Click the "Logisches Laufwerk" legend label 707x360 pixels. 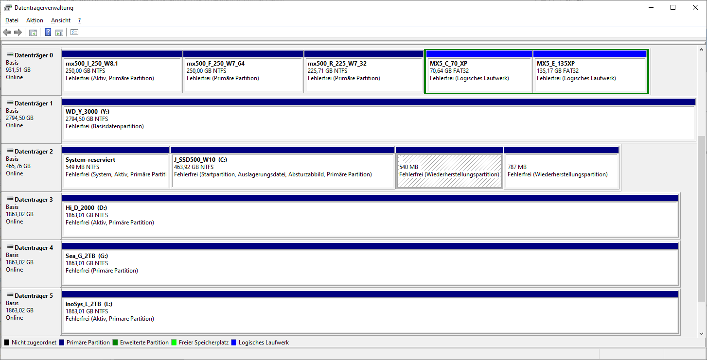coord(264,343)
